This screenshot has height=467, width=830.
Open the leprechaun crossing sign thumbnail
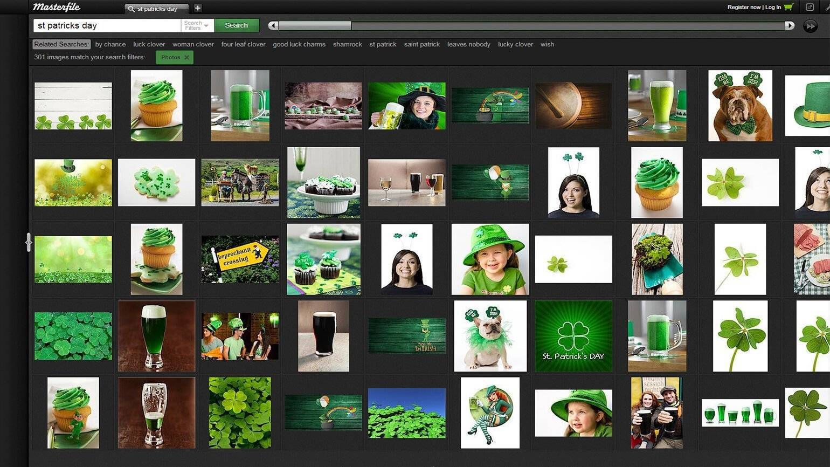(x=240, y=259)
